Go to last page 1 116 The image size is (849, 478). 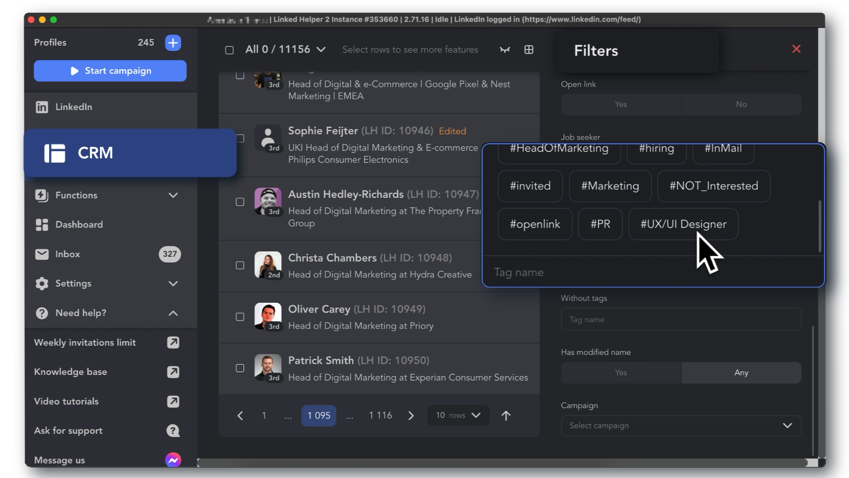point(381,416)
